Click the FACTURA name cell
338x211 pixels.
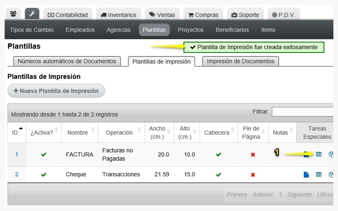click(x=80, y=154)
